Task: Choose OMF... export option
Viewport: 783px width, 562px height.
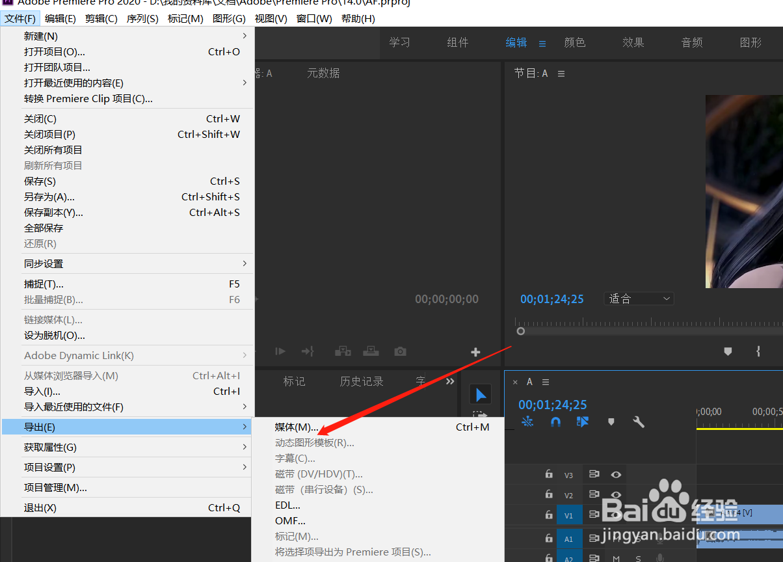Action: (378, 521)
